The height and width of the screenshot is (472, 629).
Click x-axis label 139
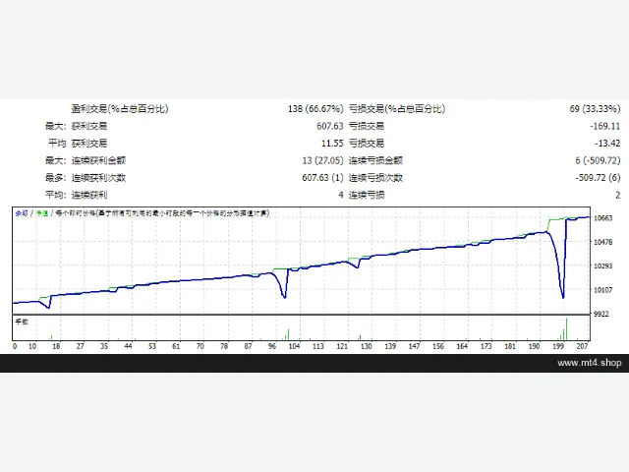point(390,346)
